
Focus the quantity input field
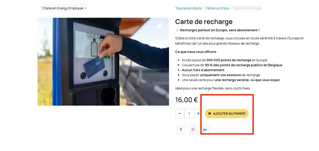[189, 113]
